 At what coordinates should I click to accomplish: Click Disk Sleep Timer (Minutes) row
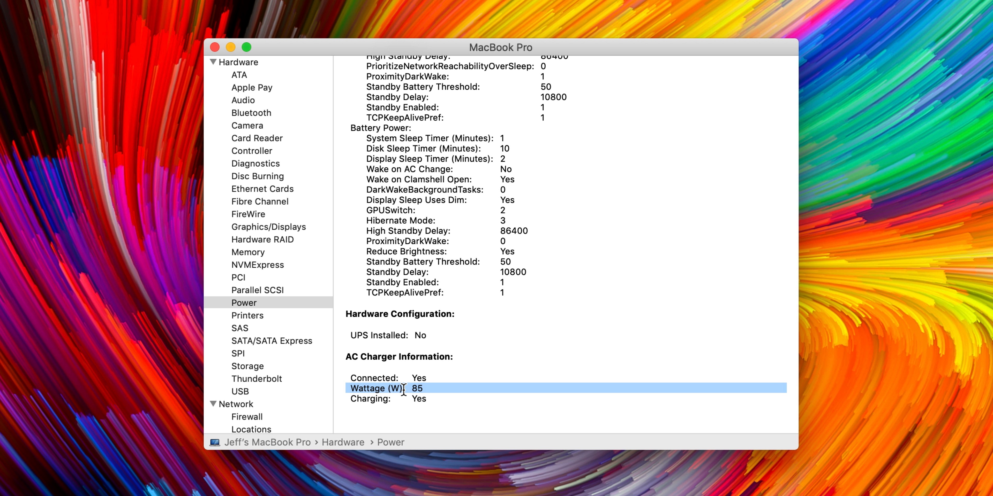pos(438,149)
